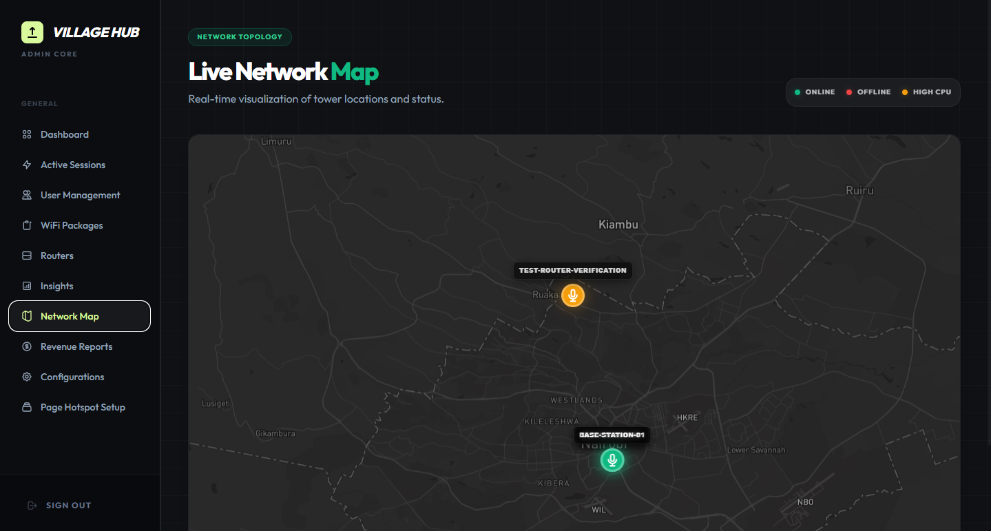Click the TEST-ROUTER-VERIFICATION tower marker
Screen dimensions: 991x531
tap(572, 295)
